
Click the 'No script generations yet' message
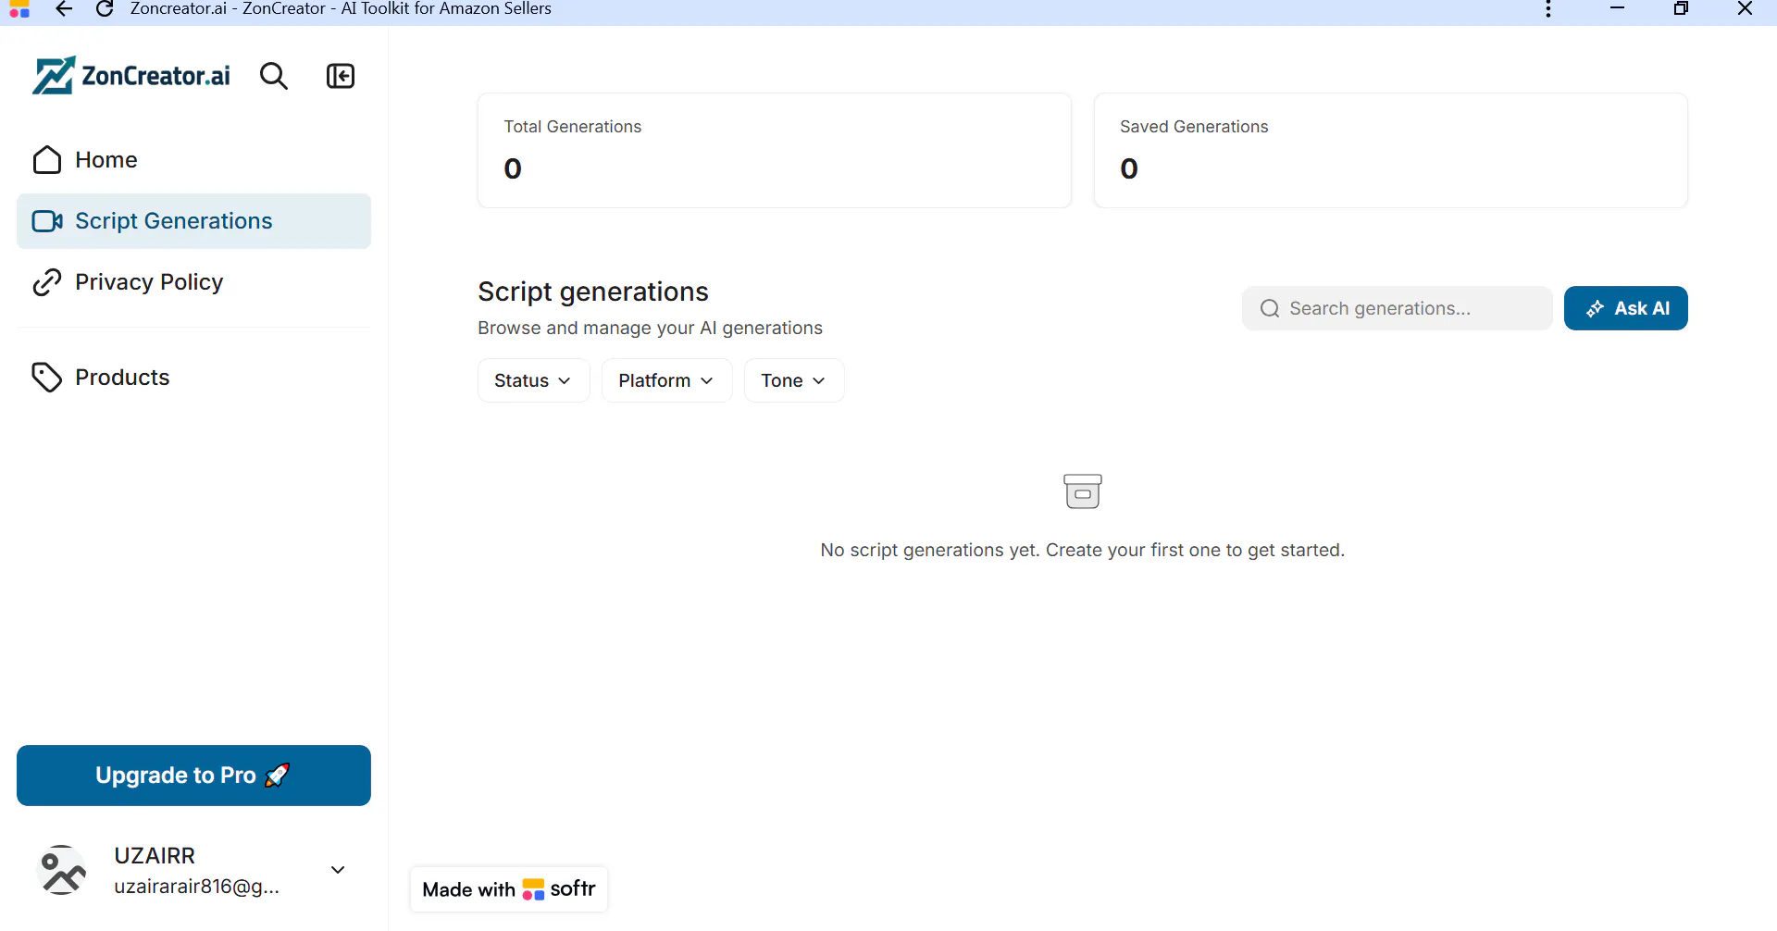pos(1082,551)
